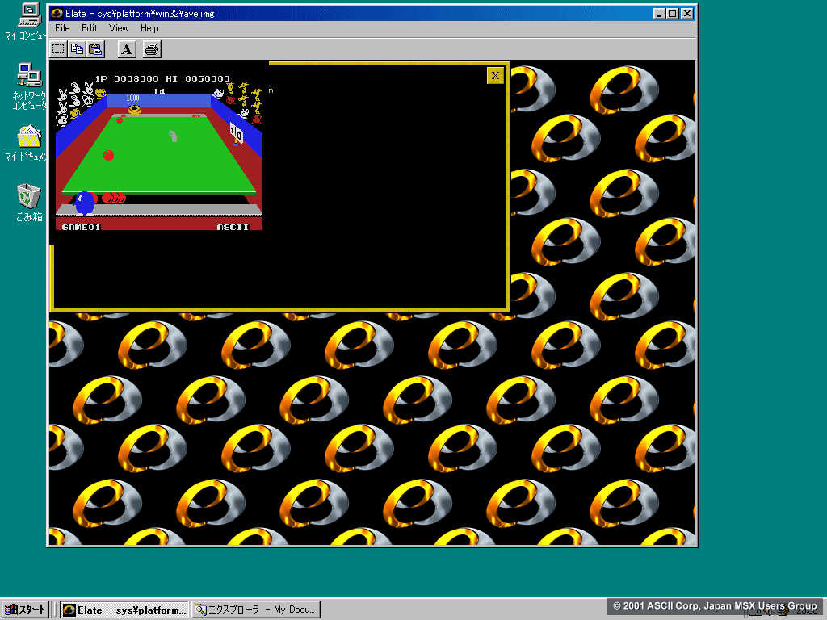
Task: Click the Font 'A' toolbar icon
Action: pos(127,49)
